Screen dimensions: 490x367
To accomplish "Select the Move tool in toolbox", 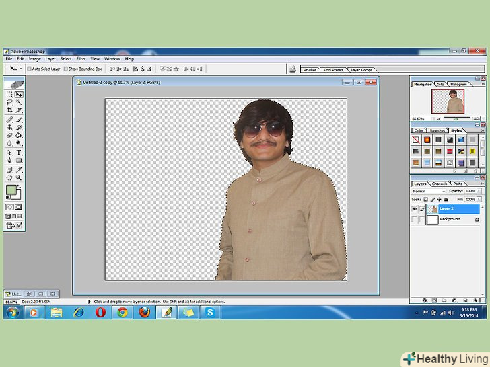I will [19, 94].
